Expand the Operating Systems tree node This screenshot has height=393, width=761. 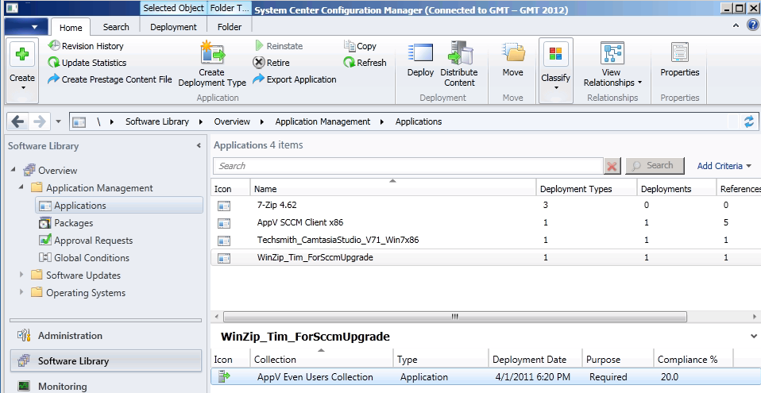pyautogui.click(x=21, y=292)
